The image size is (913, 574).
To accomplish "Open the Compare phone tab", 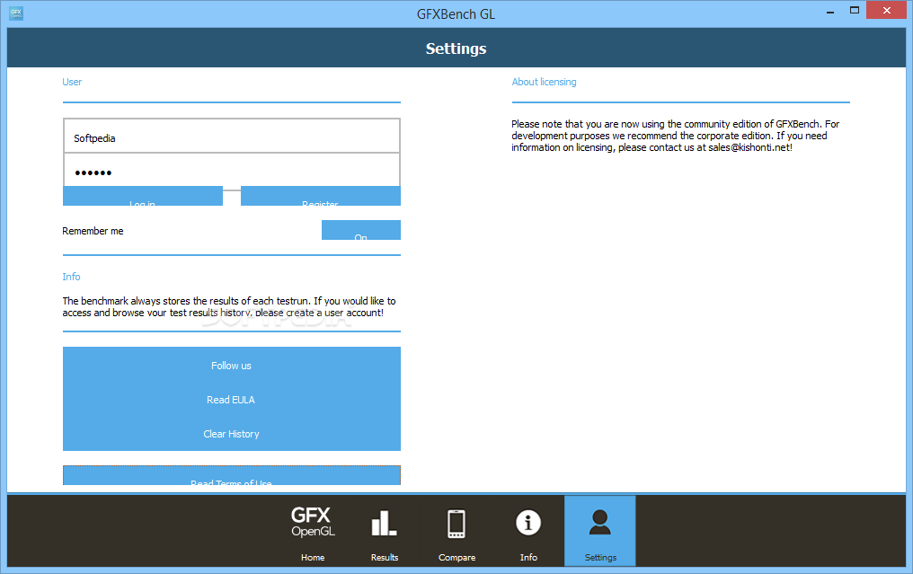I will click(456, 531).
